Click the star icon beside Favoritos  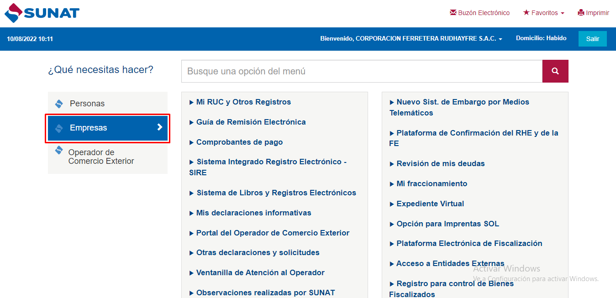click(x=526, y=13)
